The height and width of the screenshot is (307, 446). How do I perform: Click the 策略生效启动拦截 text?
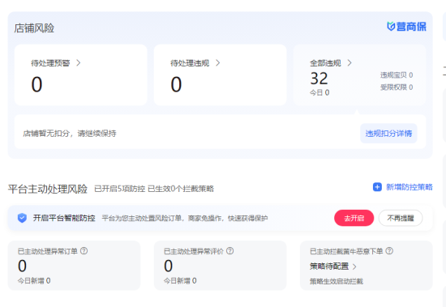click(337, 281)
